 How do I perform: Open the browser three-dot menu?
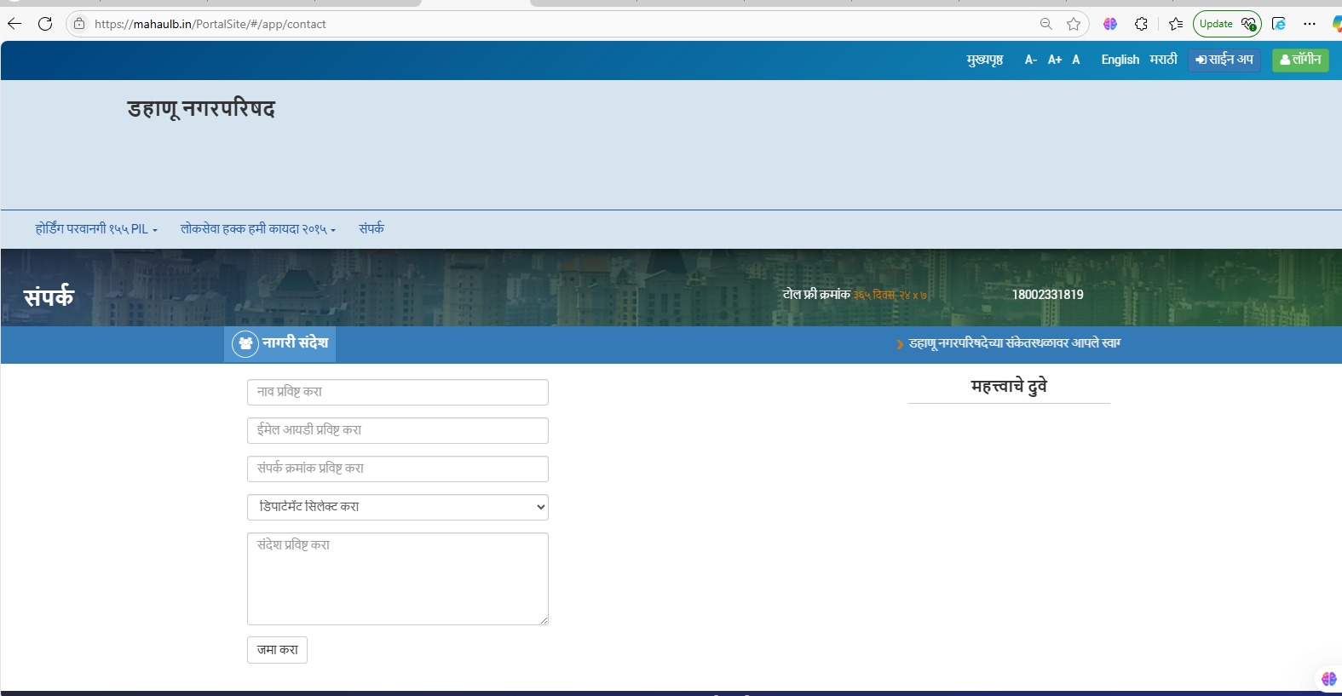point(1310,24)
